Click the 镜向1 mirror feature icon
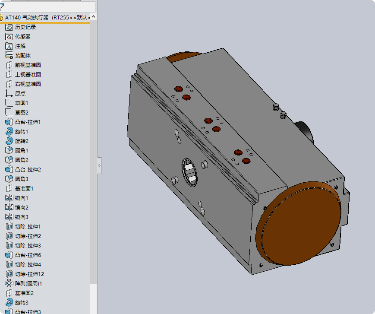Image resolution: width=375 pixels, height=314 pixels. (9, 198)
